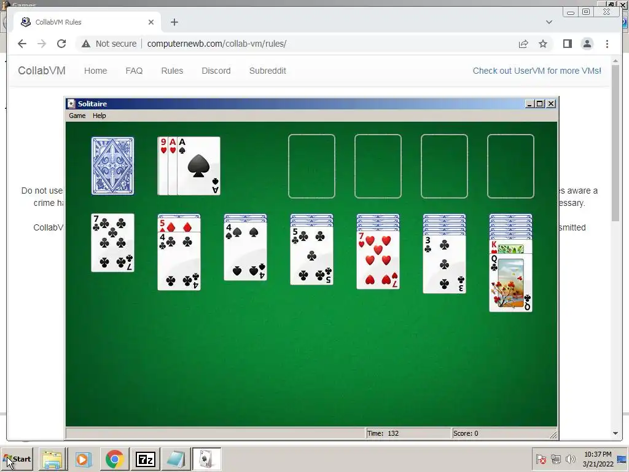Click the page scrollbar down arrow
The image size is (629, 472).
[x=615, y=433]
